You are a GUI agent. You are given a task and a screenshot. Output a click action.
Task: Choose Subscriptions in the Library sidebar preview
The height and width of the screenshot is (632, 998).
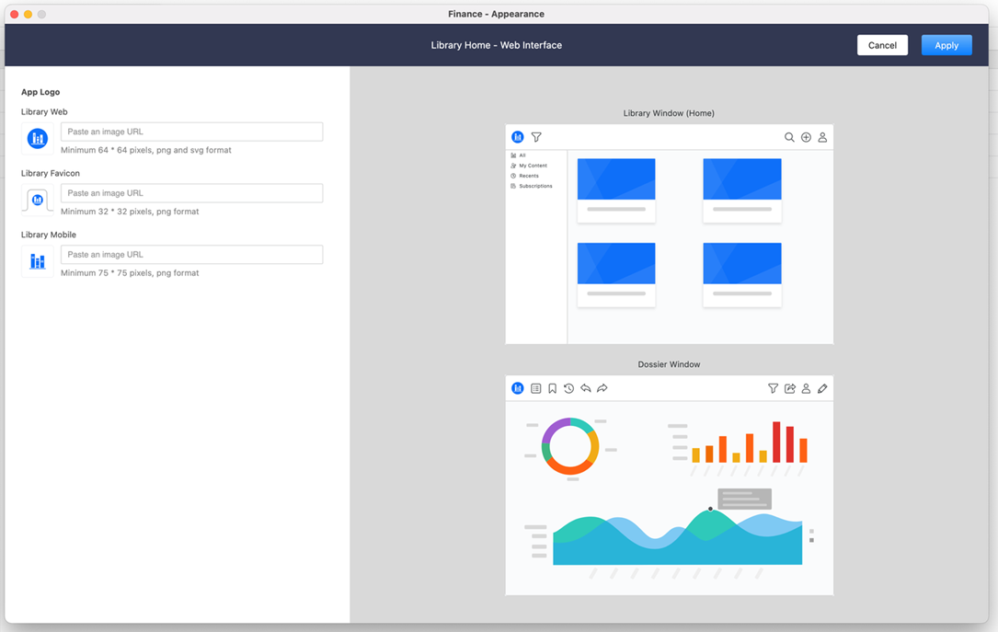pos(534,186)
